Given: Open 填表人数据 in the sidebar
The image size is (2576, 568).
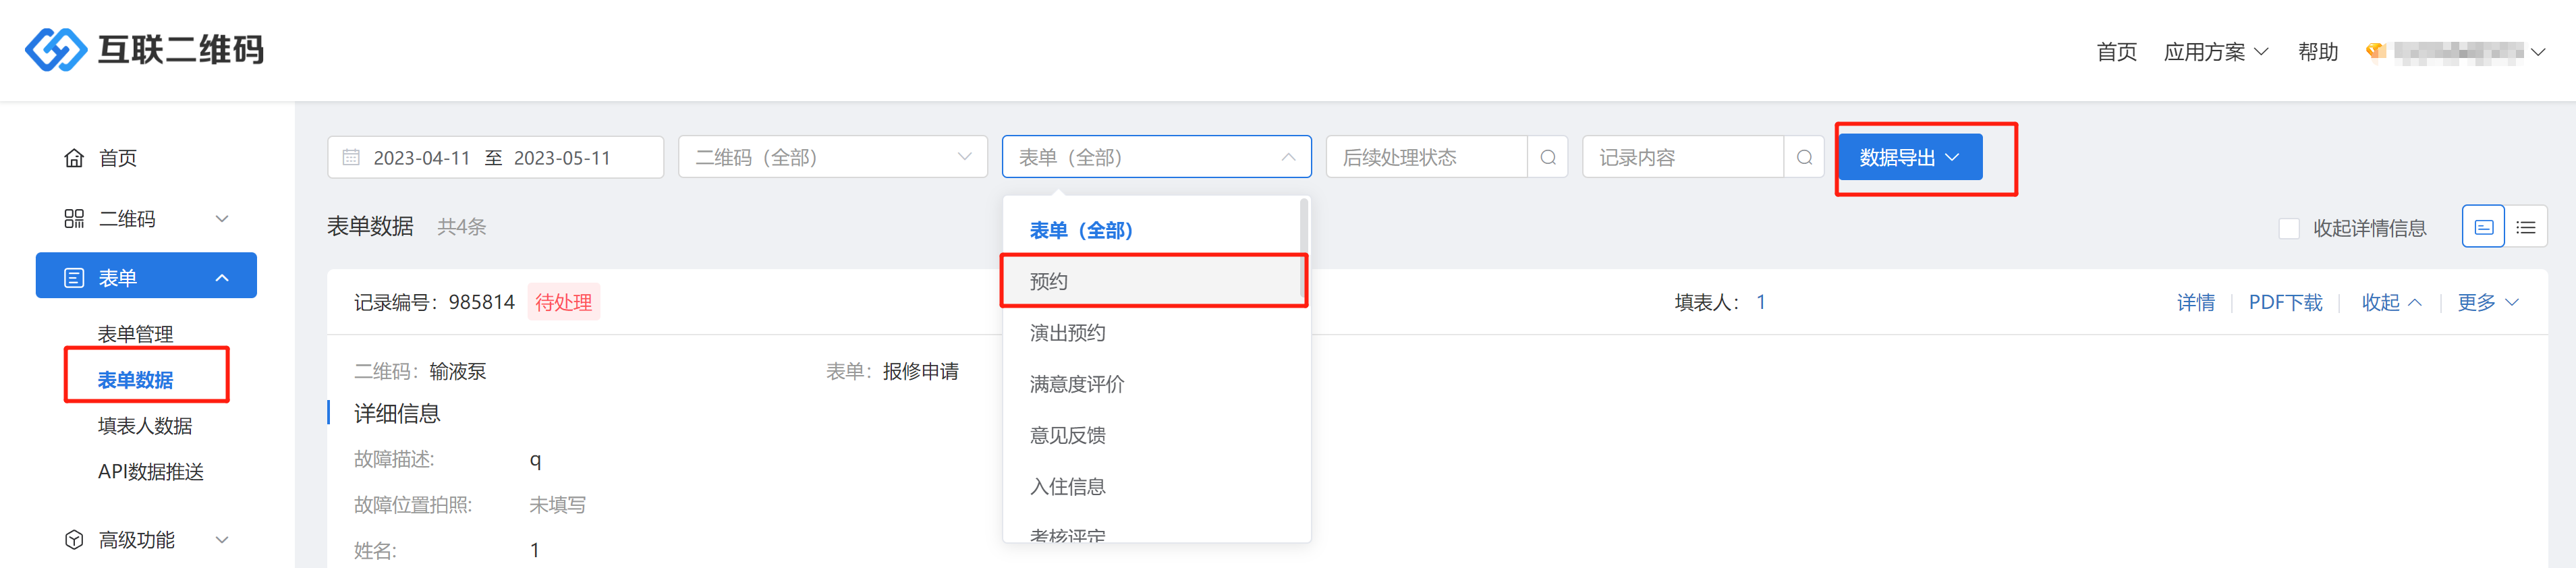Looking at the screenshot, I should pyautogui.click(x=145, y=426).
